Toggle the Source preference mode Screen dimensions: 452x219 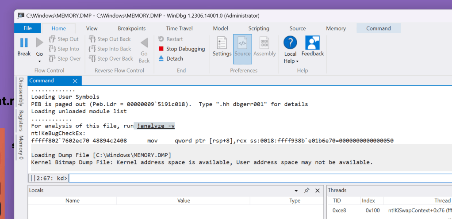pos(242,49)
